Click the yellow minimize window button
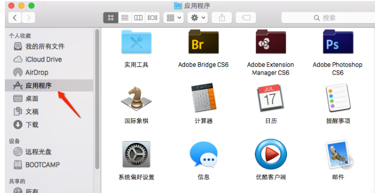 [21, 5]
